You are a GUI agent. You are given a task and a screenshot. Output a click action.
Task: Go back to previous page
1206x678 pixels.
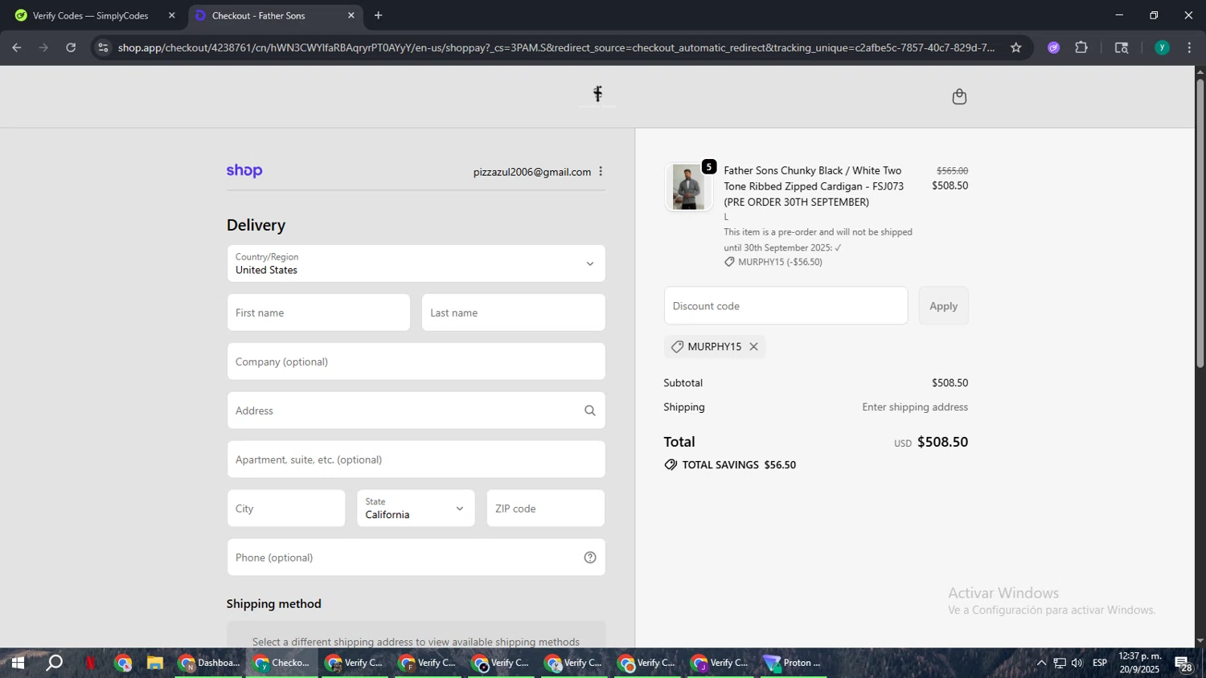17,47
